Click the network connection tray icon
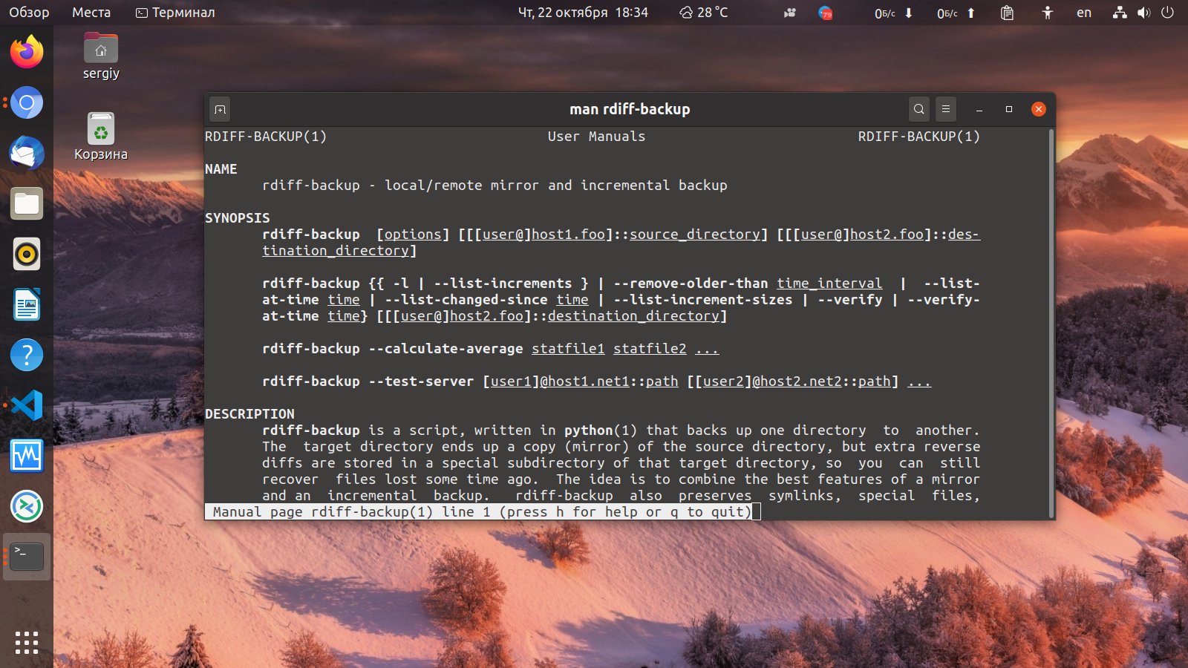This screenshot has width=1188, height=668. point(1120,13)
